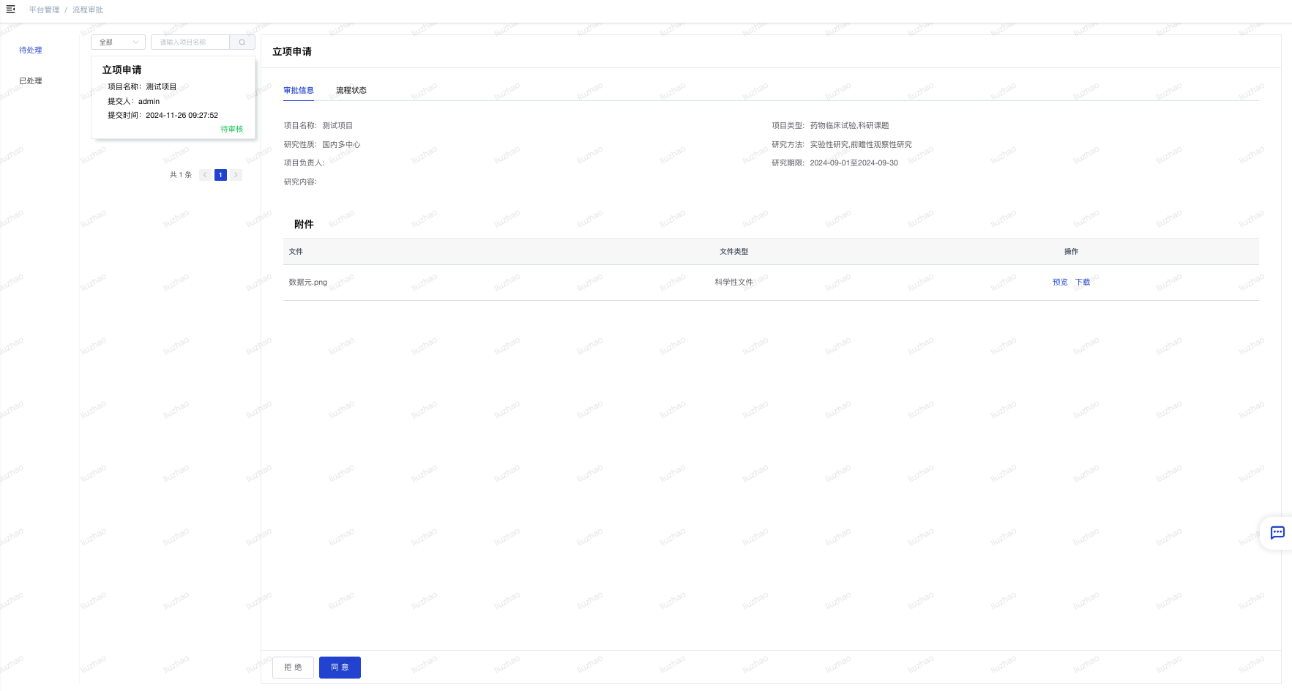Open the floating chat message icon
1292x691 pixels.
[1277, 533]
